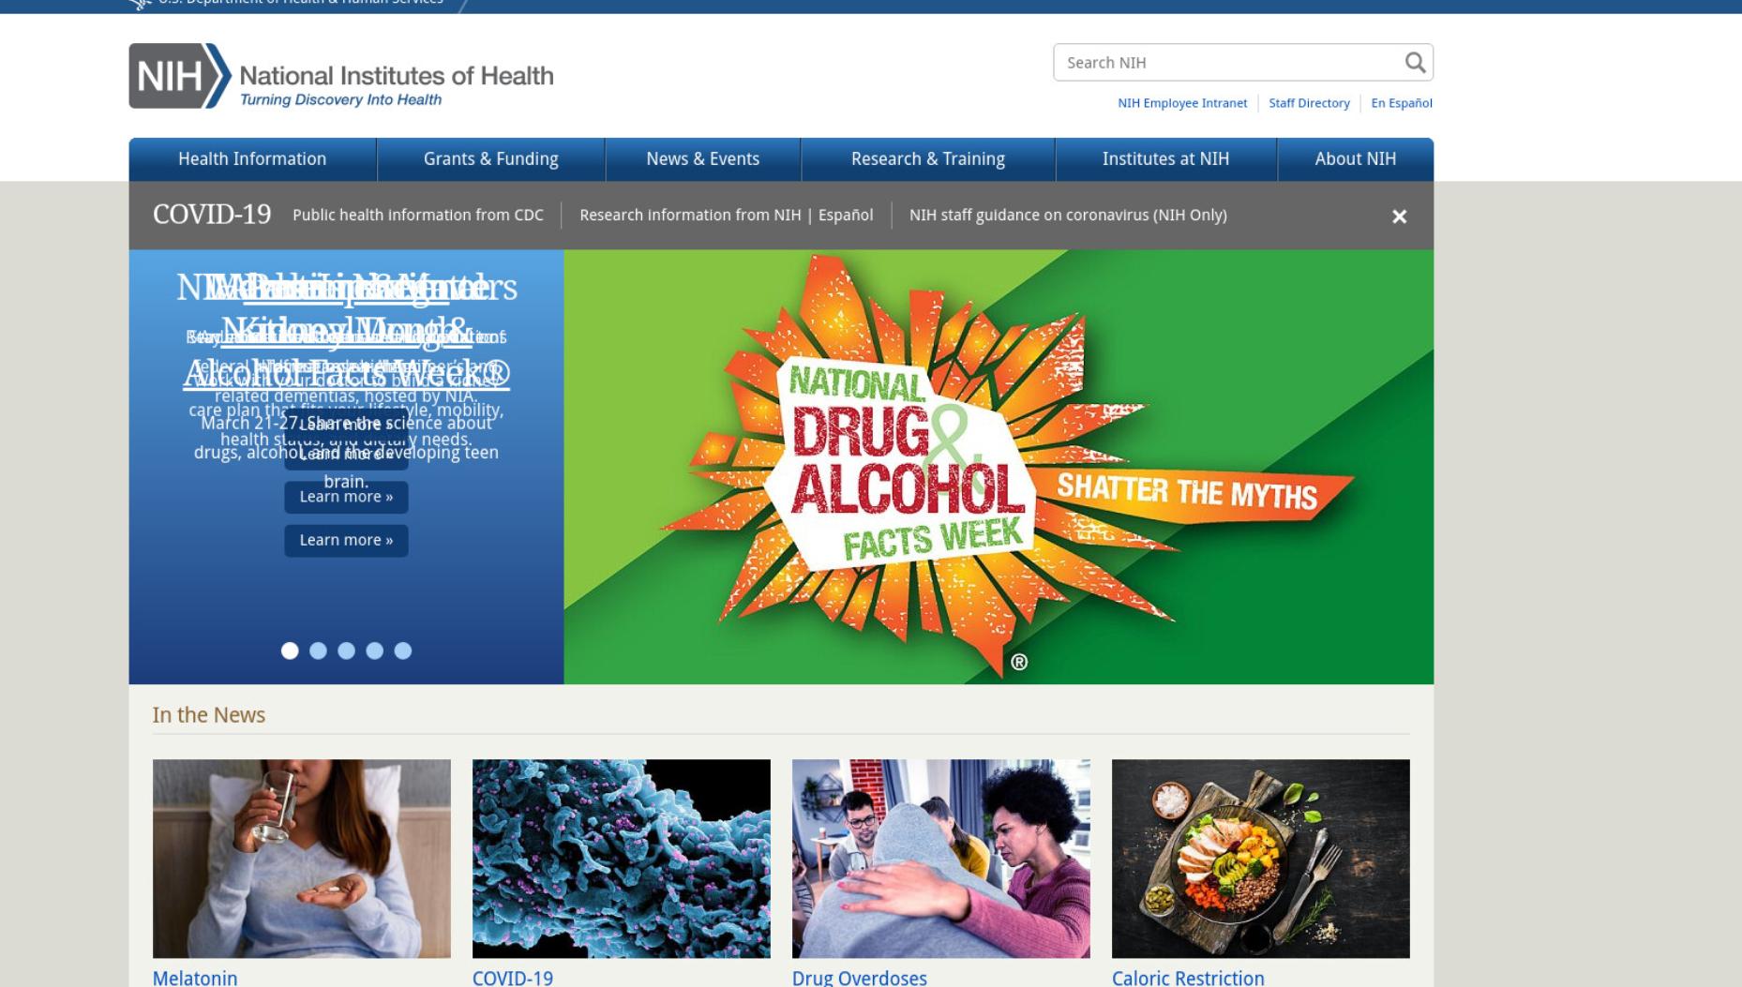The height and width of the screenshot is (987, 1742).
Task: Open the Caloric Restriction article link
Action: (x=1188, y=978)
